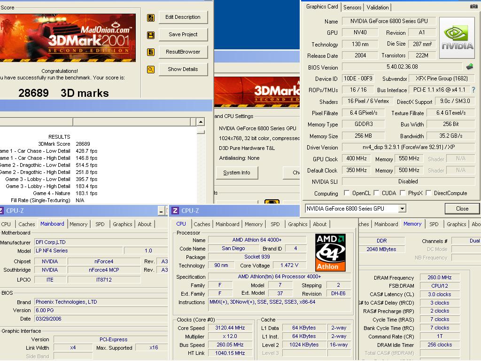Click the Subvendor field XFX Pine Group
Screen dimensions: 481x361
(442, 78)
